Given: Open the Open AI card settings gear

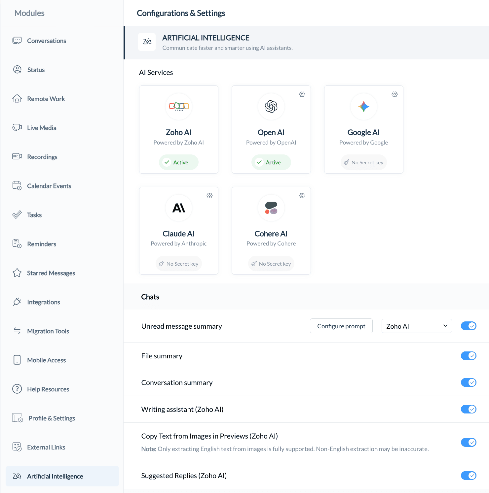Looking at the screenshot, I should (x=302, y=94).
